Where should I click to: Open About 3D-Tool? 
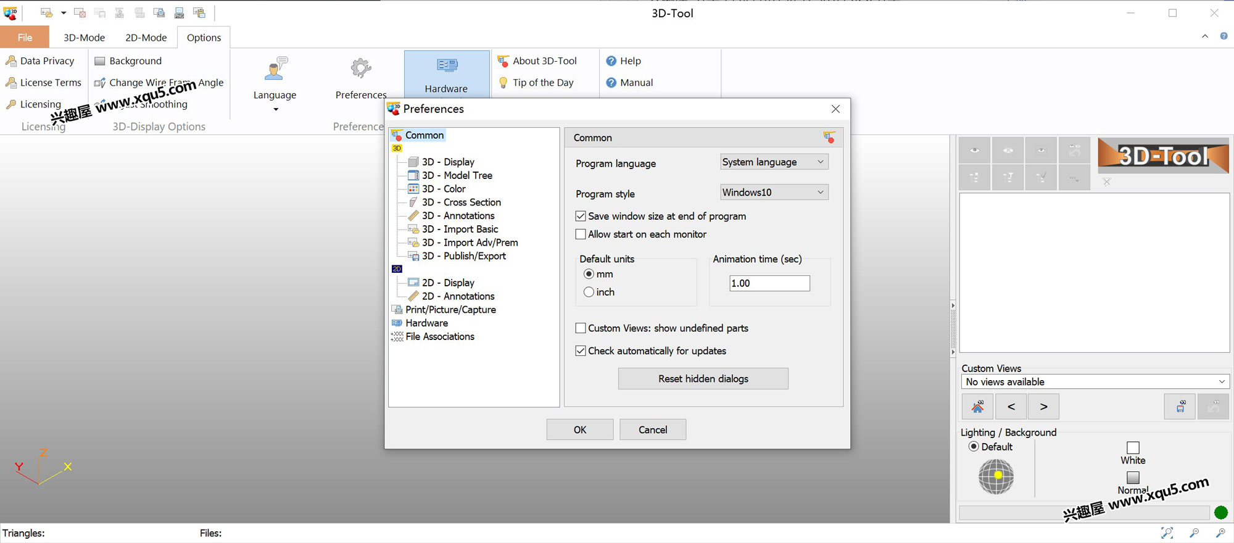pos(537,60)
